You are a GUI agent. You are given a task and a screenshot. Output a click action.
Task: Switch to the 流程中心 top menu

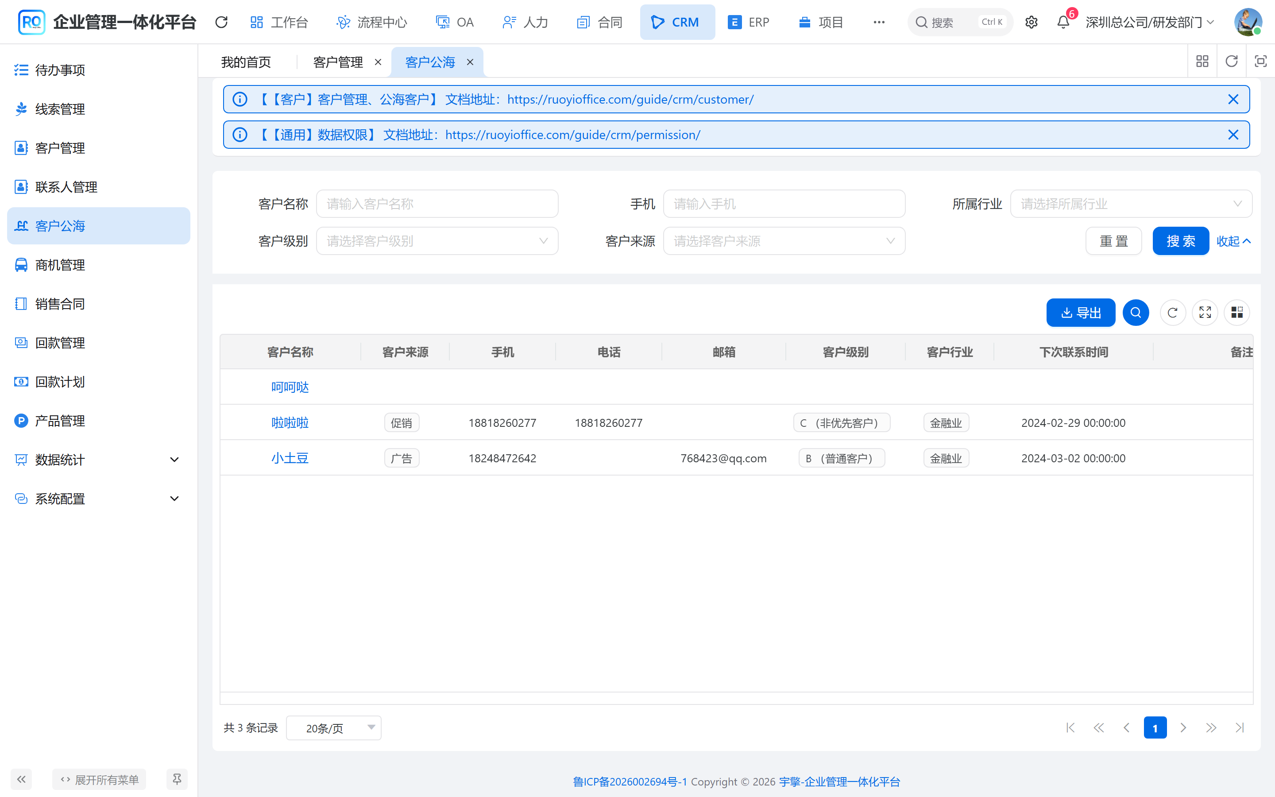[372, 22]
